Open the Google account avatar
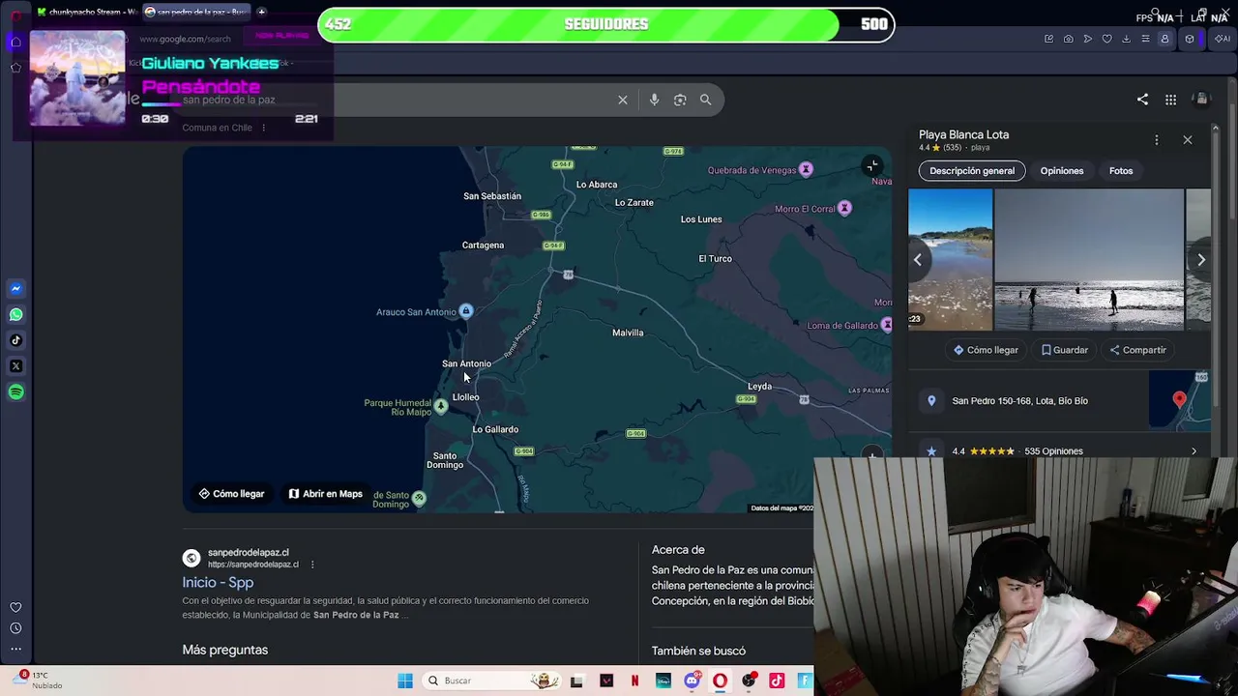Screen dimensions: 1238x696 click(x=1201, y=100)
